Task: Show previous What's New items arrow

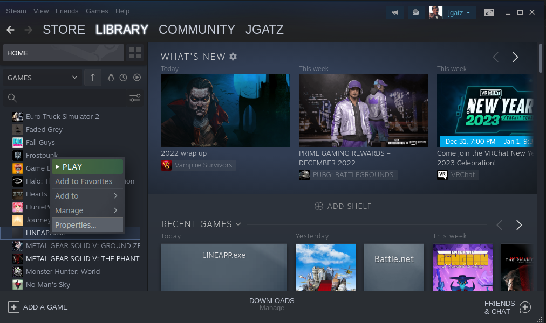Action: tap(496, 57)
